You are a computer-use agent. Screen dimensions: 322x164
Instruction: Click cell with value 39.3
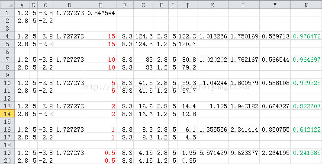coord(187,83)
